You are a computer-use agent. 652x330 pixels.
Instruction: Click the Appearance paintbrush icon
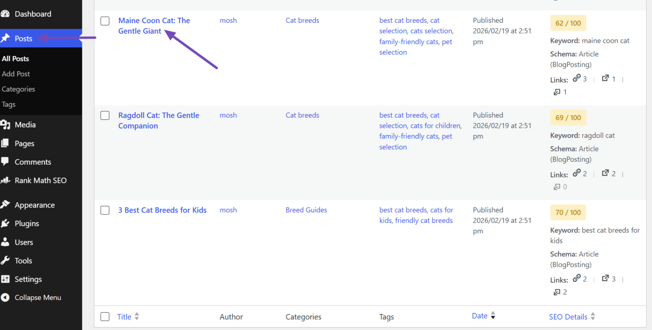(5, 205)
